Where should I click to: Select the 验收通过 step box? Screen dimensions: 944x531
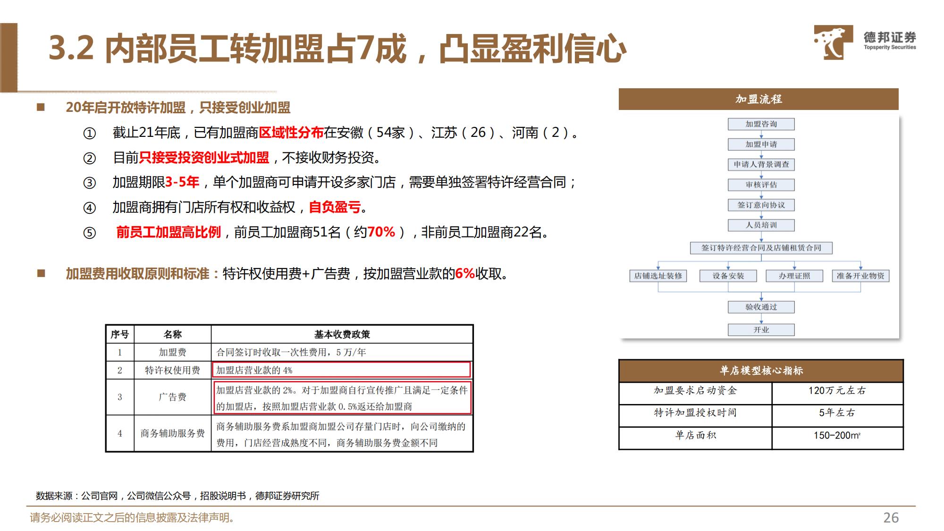(761, 307)
